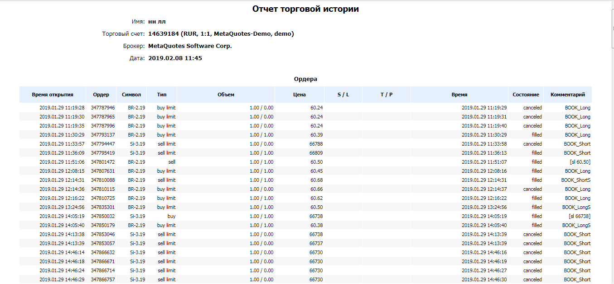Select the comment cell "BOOK_ShortS"
The image size is (614, 284).
[576, 180]
